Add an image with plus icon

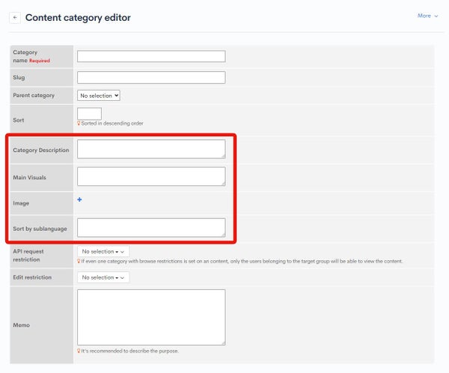79,200
